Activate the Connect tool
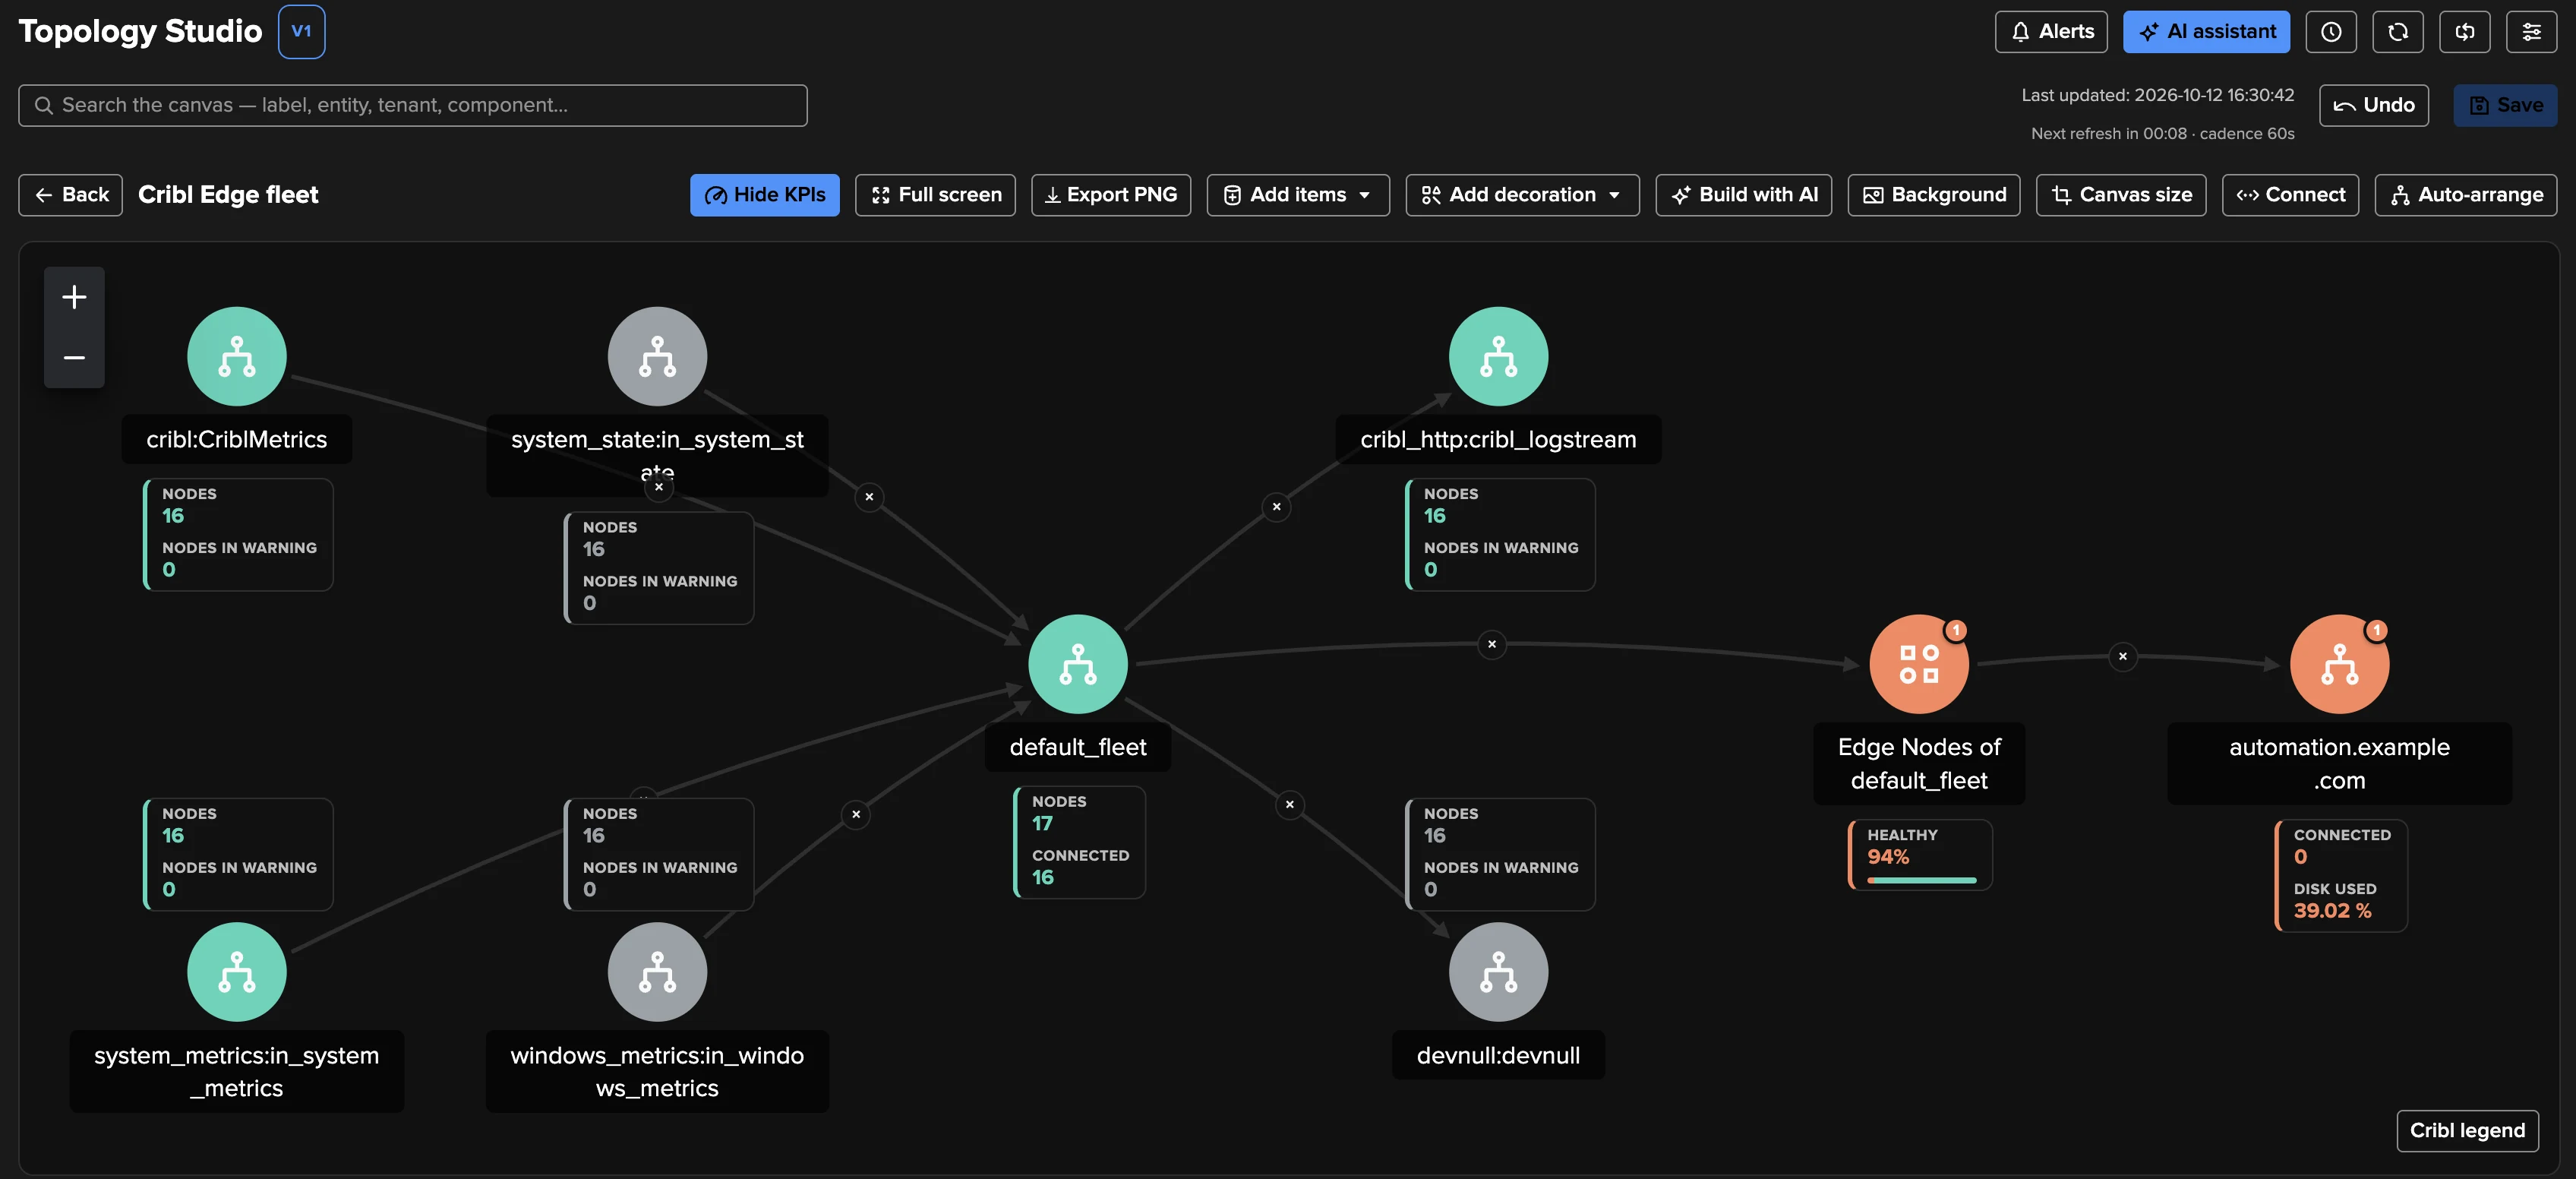 tap(2291, 195)
